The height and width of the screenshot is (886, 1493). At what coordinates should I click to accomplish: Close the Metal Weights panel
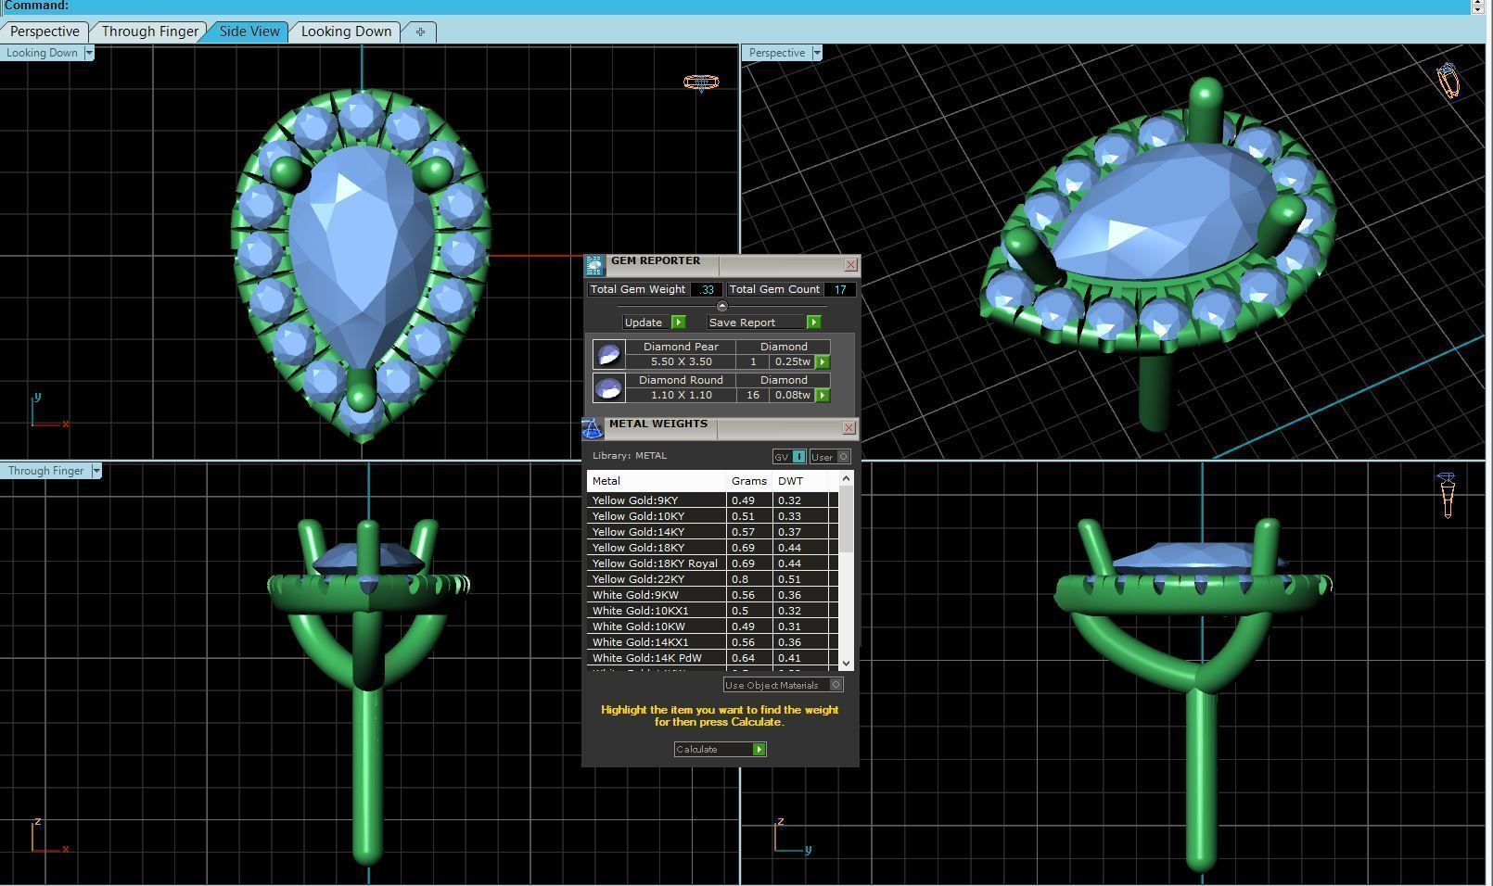point(849,428)
